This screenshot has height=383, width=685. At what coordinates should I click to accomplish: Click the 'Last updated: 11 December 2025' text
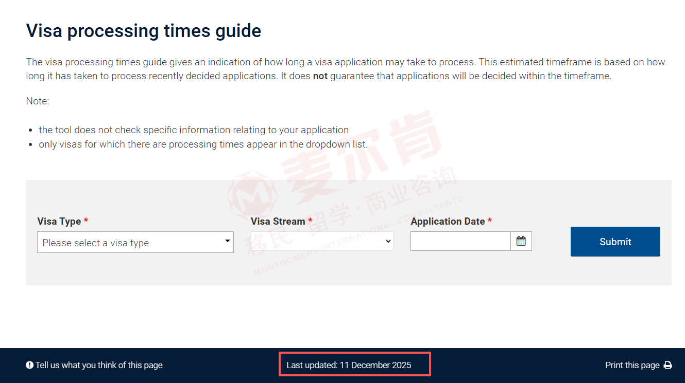(349, 365)
